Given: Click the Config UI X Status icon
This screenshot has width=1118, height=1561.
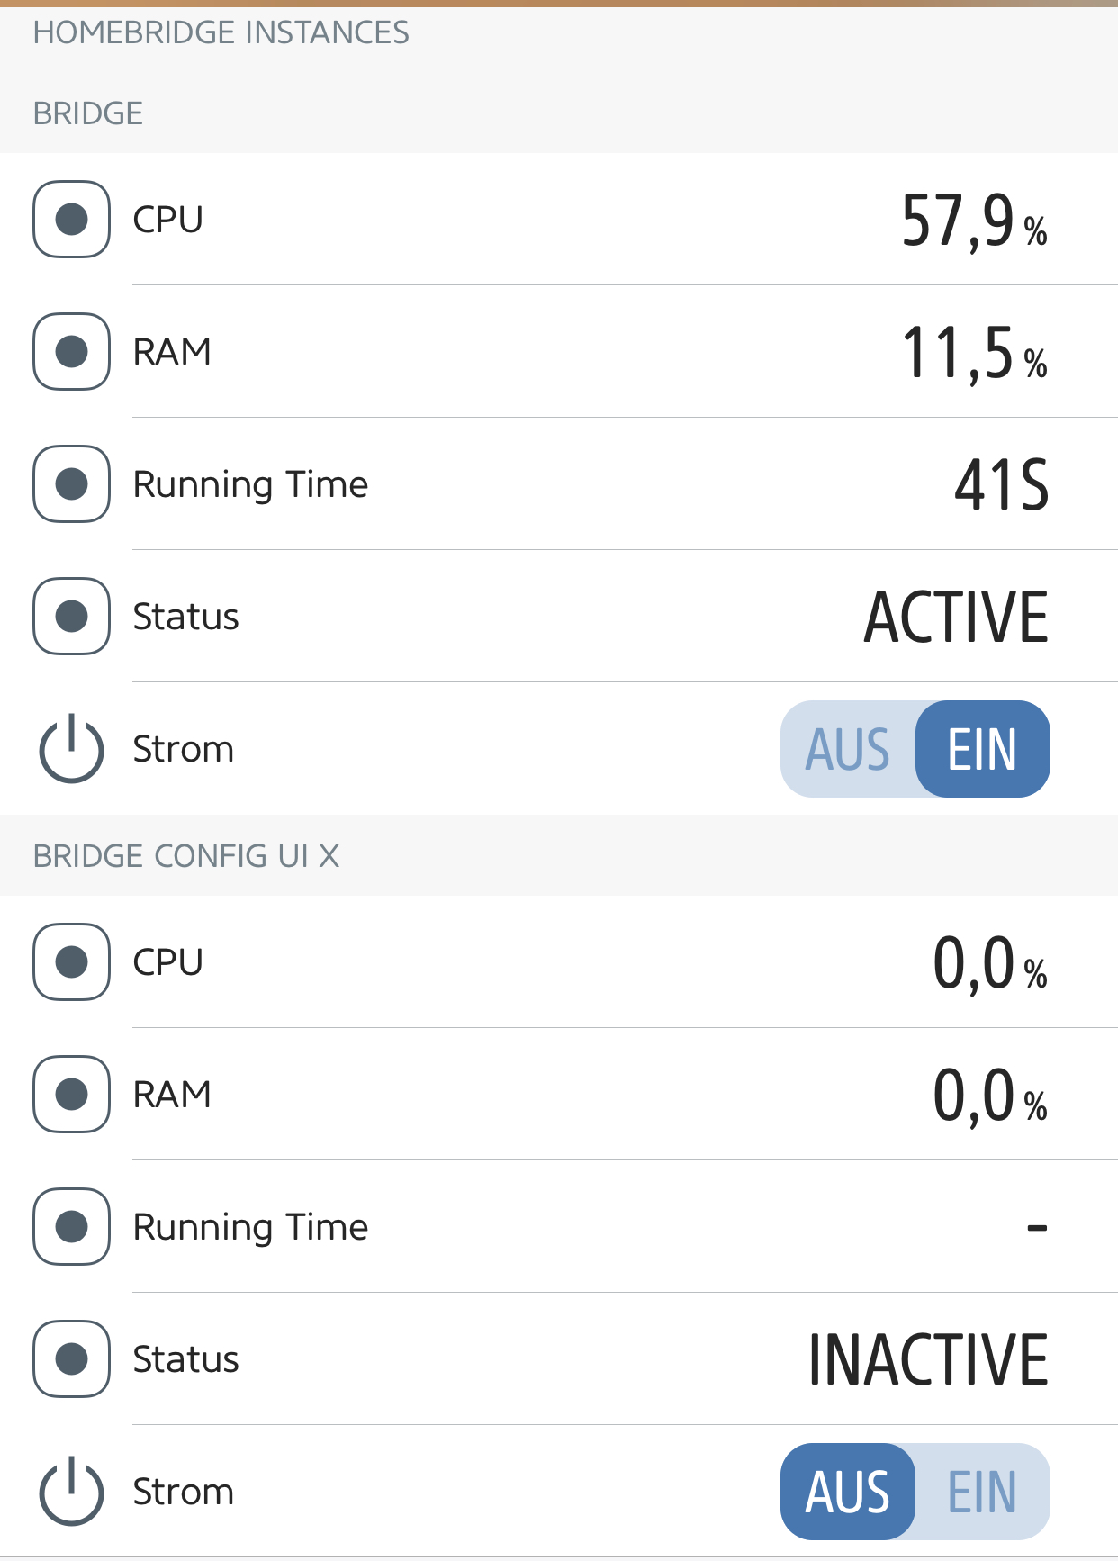Looking at the screenshot, I should [71, 1359].
